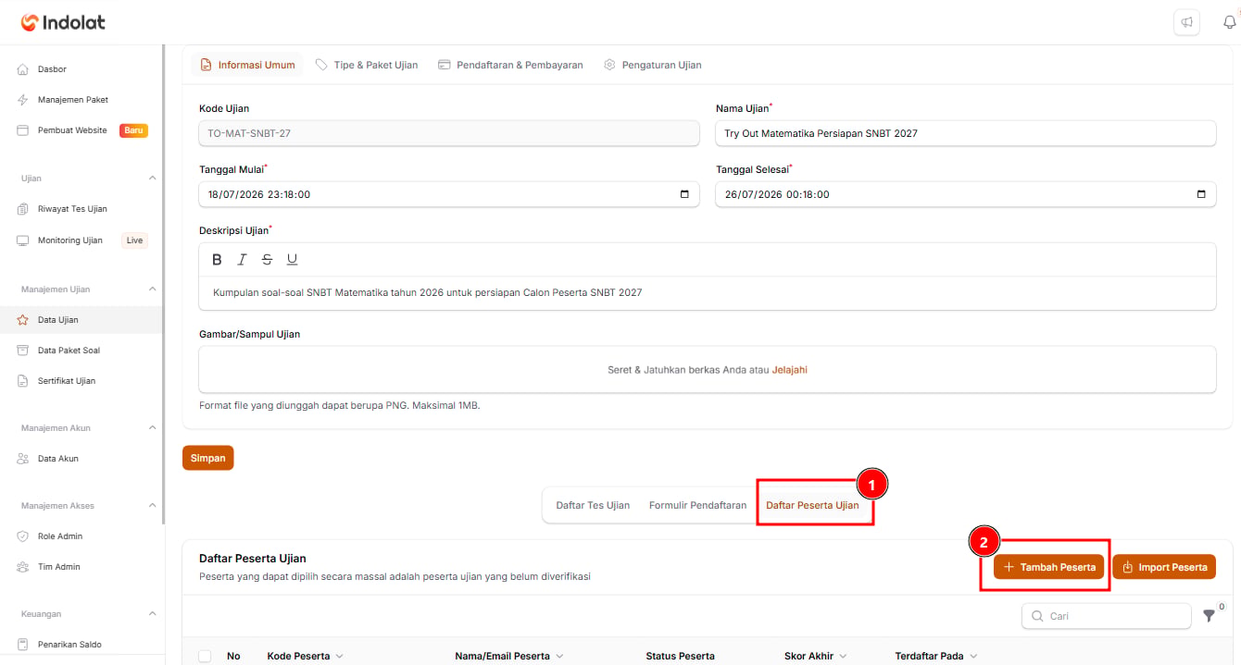Click the Penarikan Saldo icon
This screenshot has width=1241, height=665.
pyautogui.click(x=23, y=645)
